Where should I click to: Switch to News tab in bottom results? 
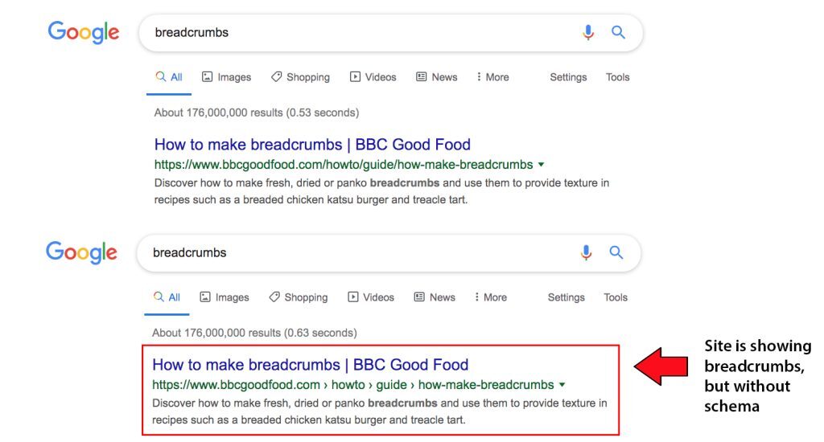click(x=435, y=297)
